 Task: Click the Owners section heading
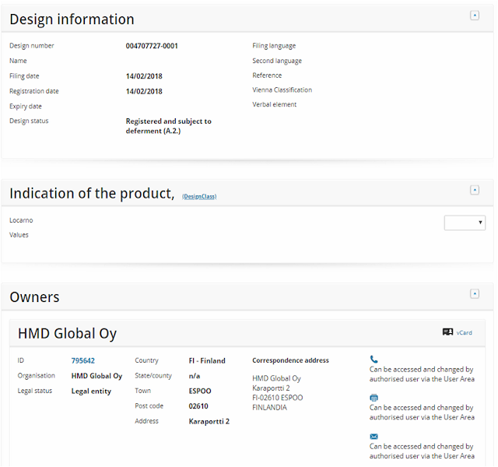coord(34,297)
